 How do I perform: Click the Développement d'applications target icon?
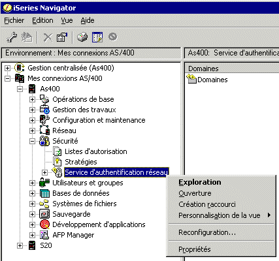(44, 224)
